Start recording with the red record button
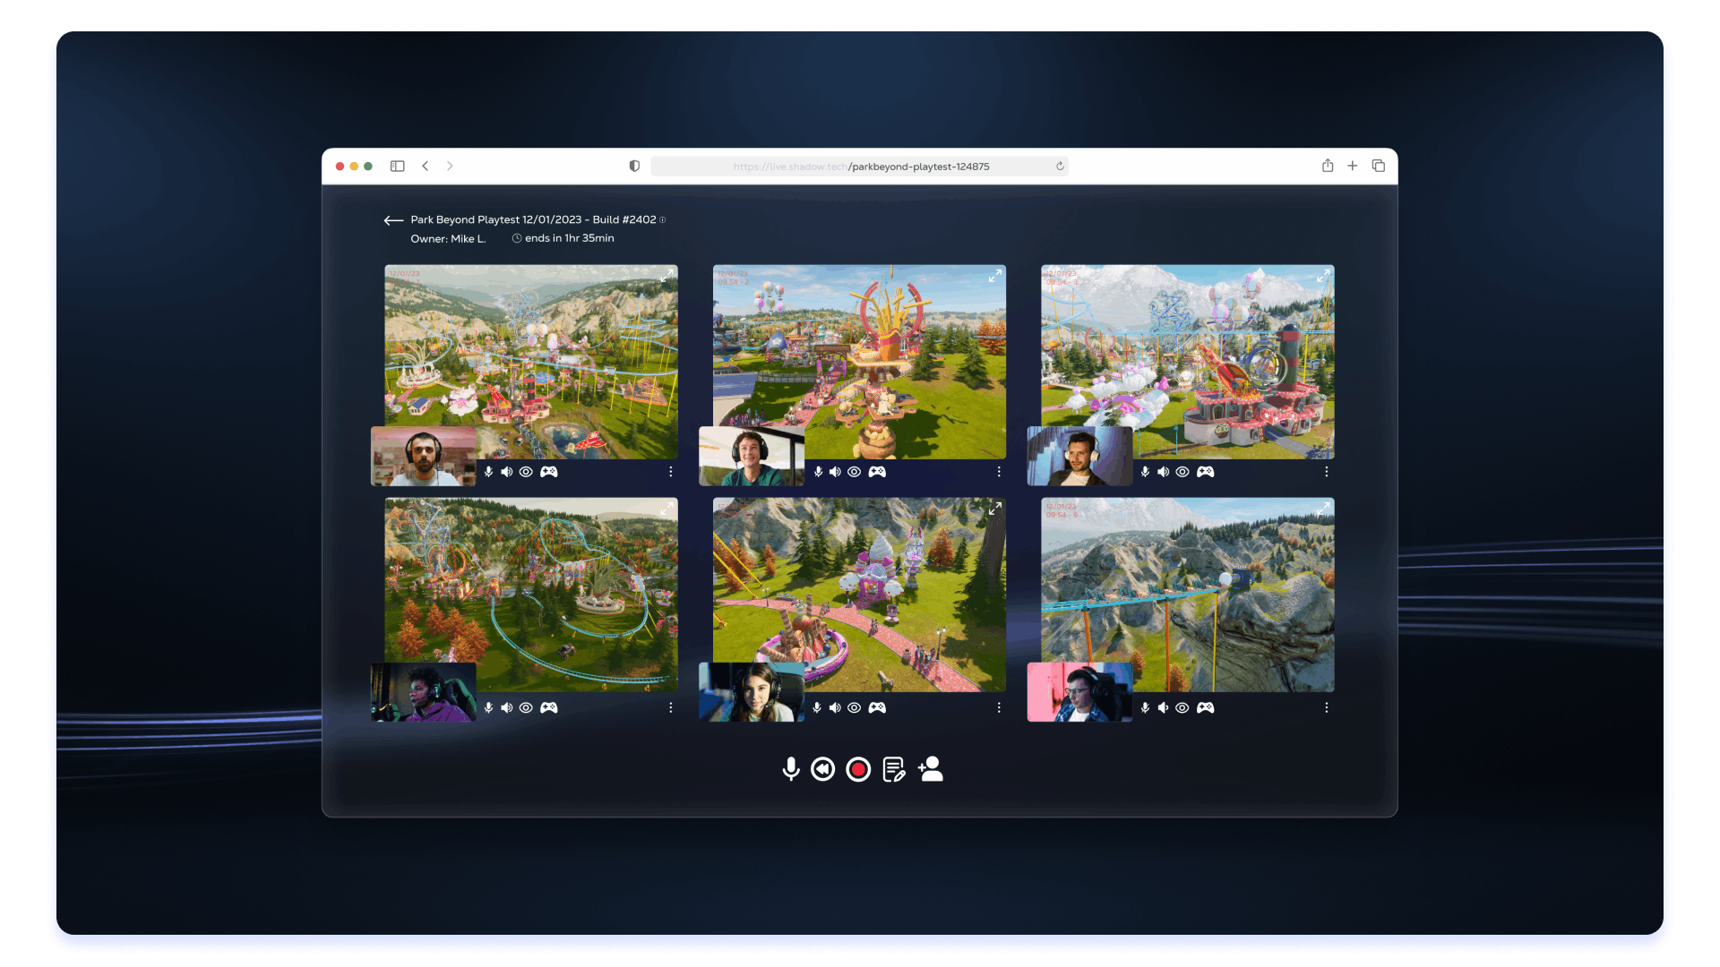1720x967 pixels. click(858, 769)
